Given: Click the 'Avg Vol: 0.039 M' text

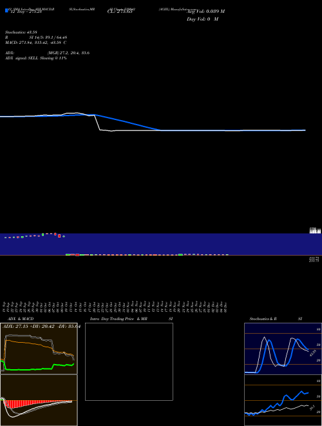Looking at the screenshot, I should coord(205,12).
